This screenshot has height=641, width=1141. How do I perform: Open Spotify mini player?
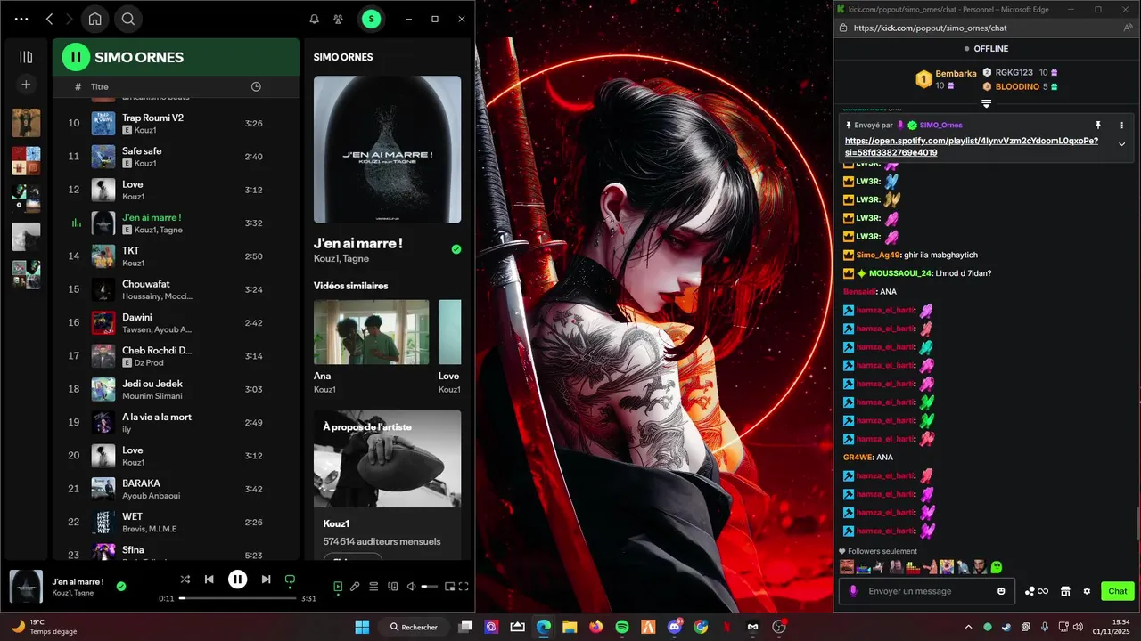click(x=450, y=587)
